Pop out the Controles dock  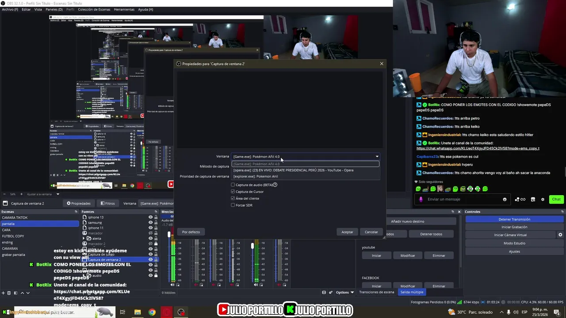click(562, 212)
